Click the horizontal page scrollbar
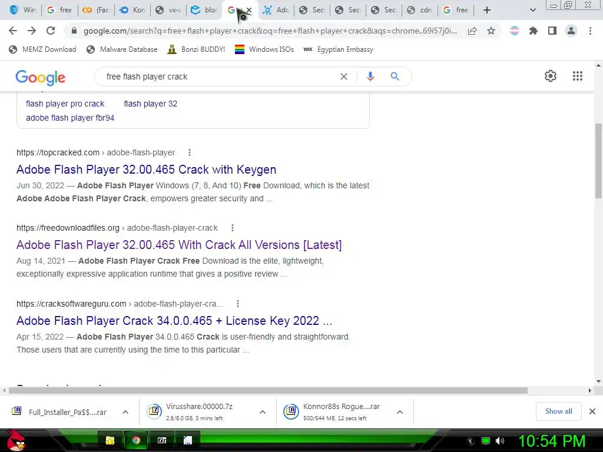This screenshot has height=452, width=603. pos(268,391)
